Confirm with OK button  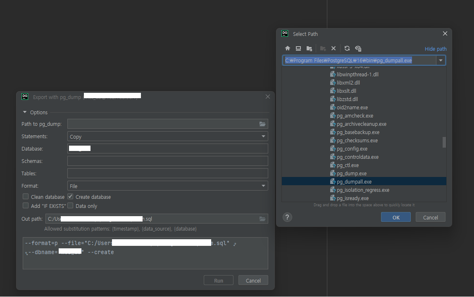(x=396, y=217)
